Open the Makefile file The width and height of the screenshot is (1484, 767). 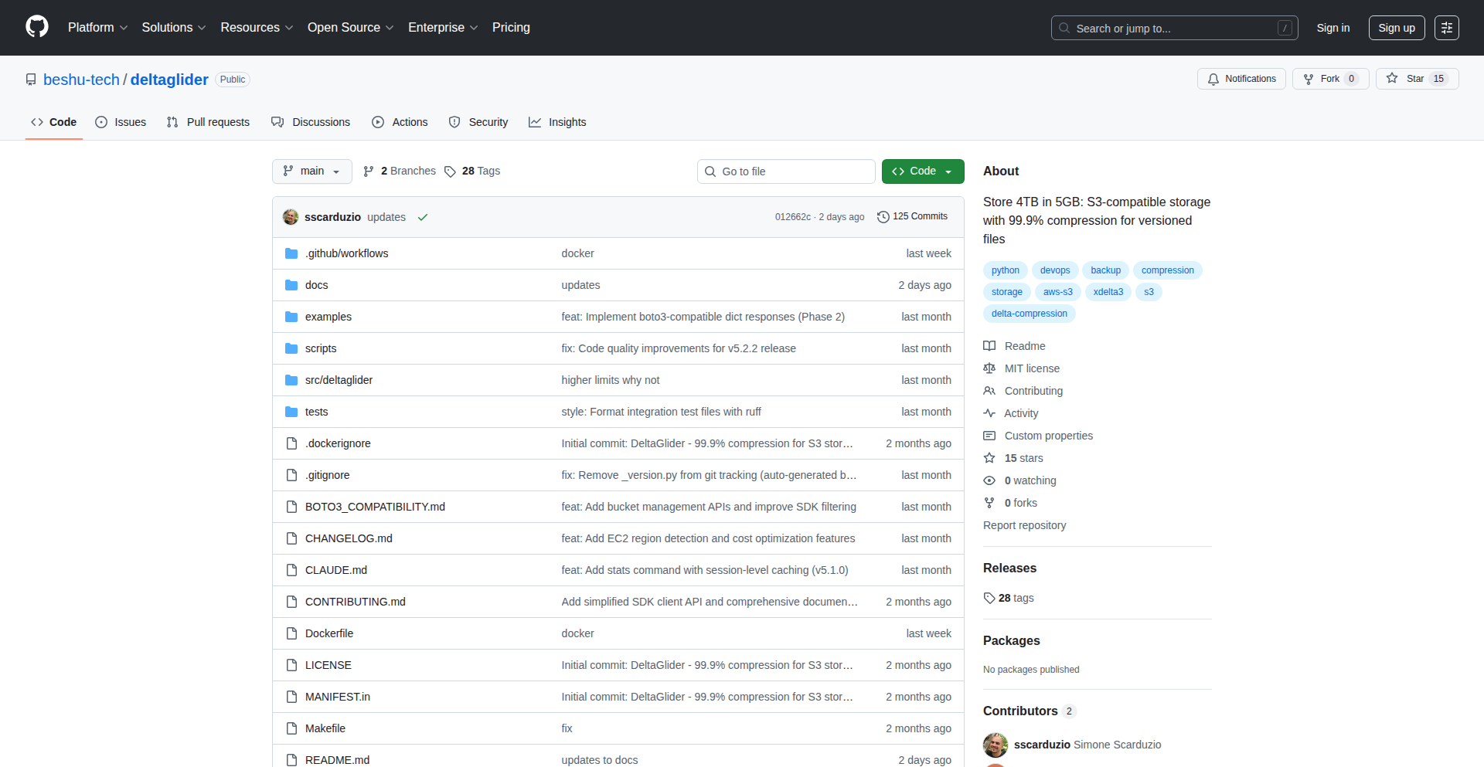click(325, 728)
